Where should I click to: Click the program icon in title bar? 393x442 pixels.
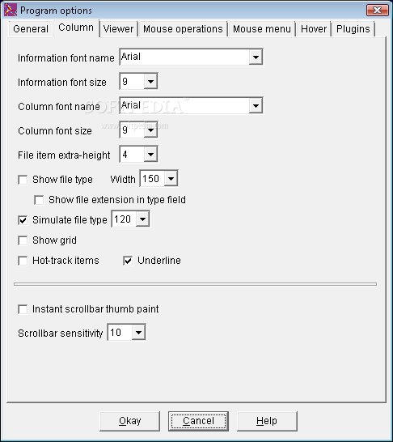[11, 11]
